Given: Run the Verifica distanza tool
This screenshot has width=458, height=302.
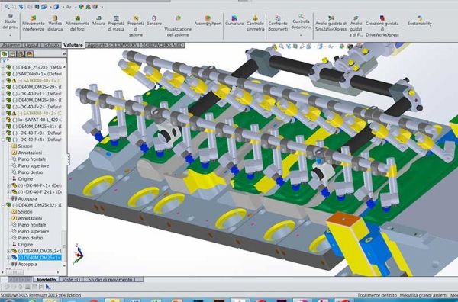Looking at the screenshot, I should point(55,24).
